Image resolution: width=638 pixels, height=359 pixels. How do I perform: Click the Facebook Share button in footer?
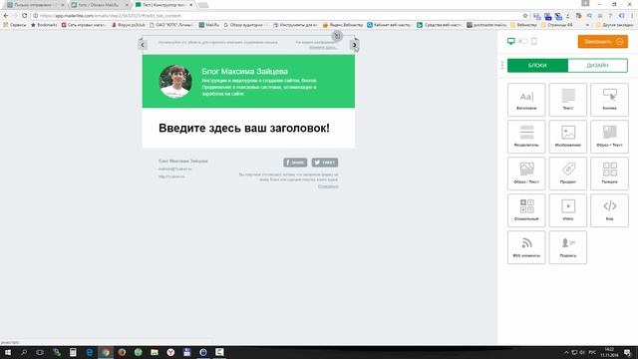pos(295,163)
